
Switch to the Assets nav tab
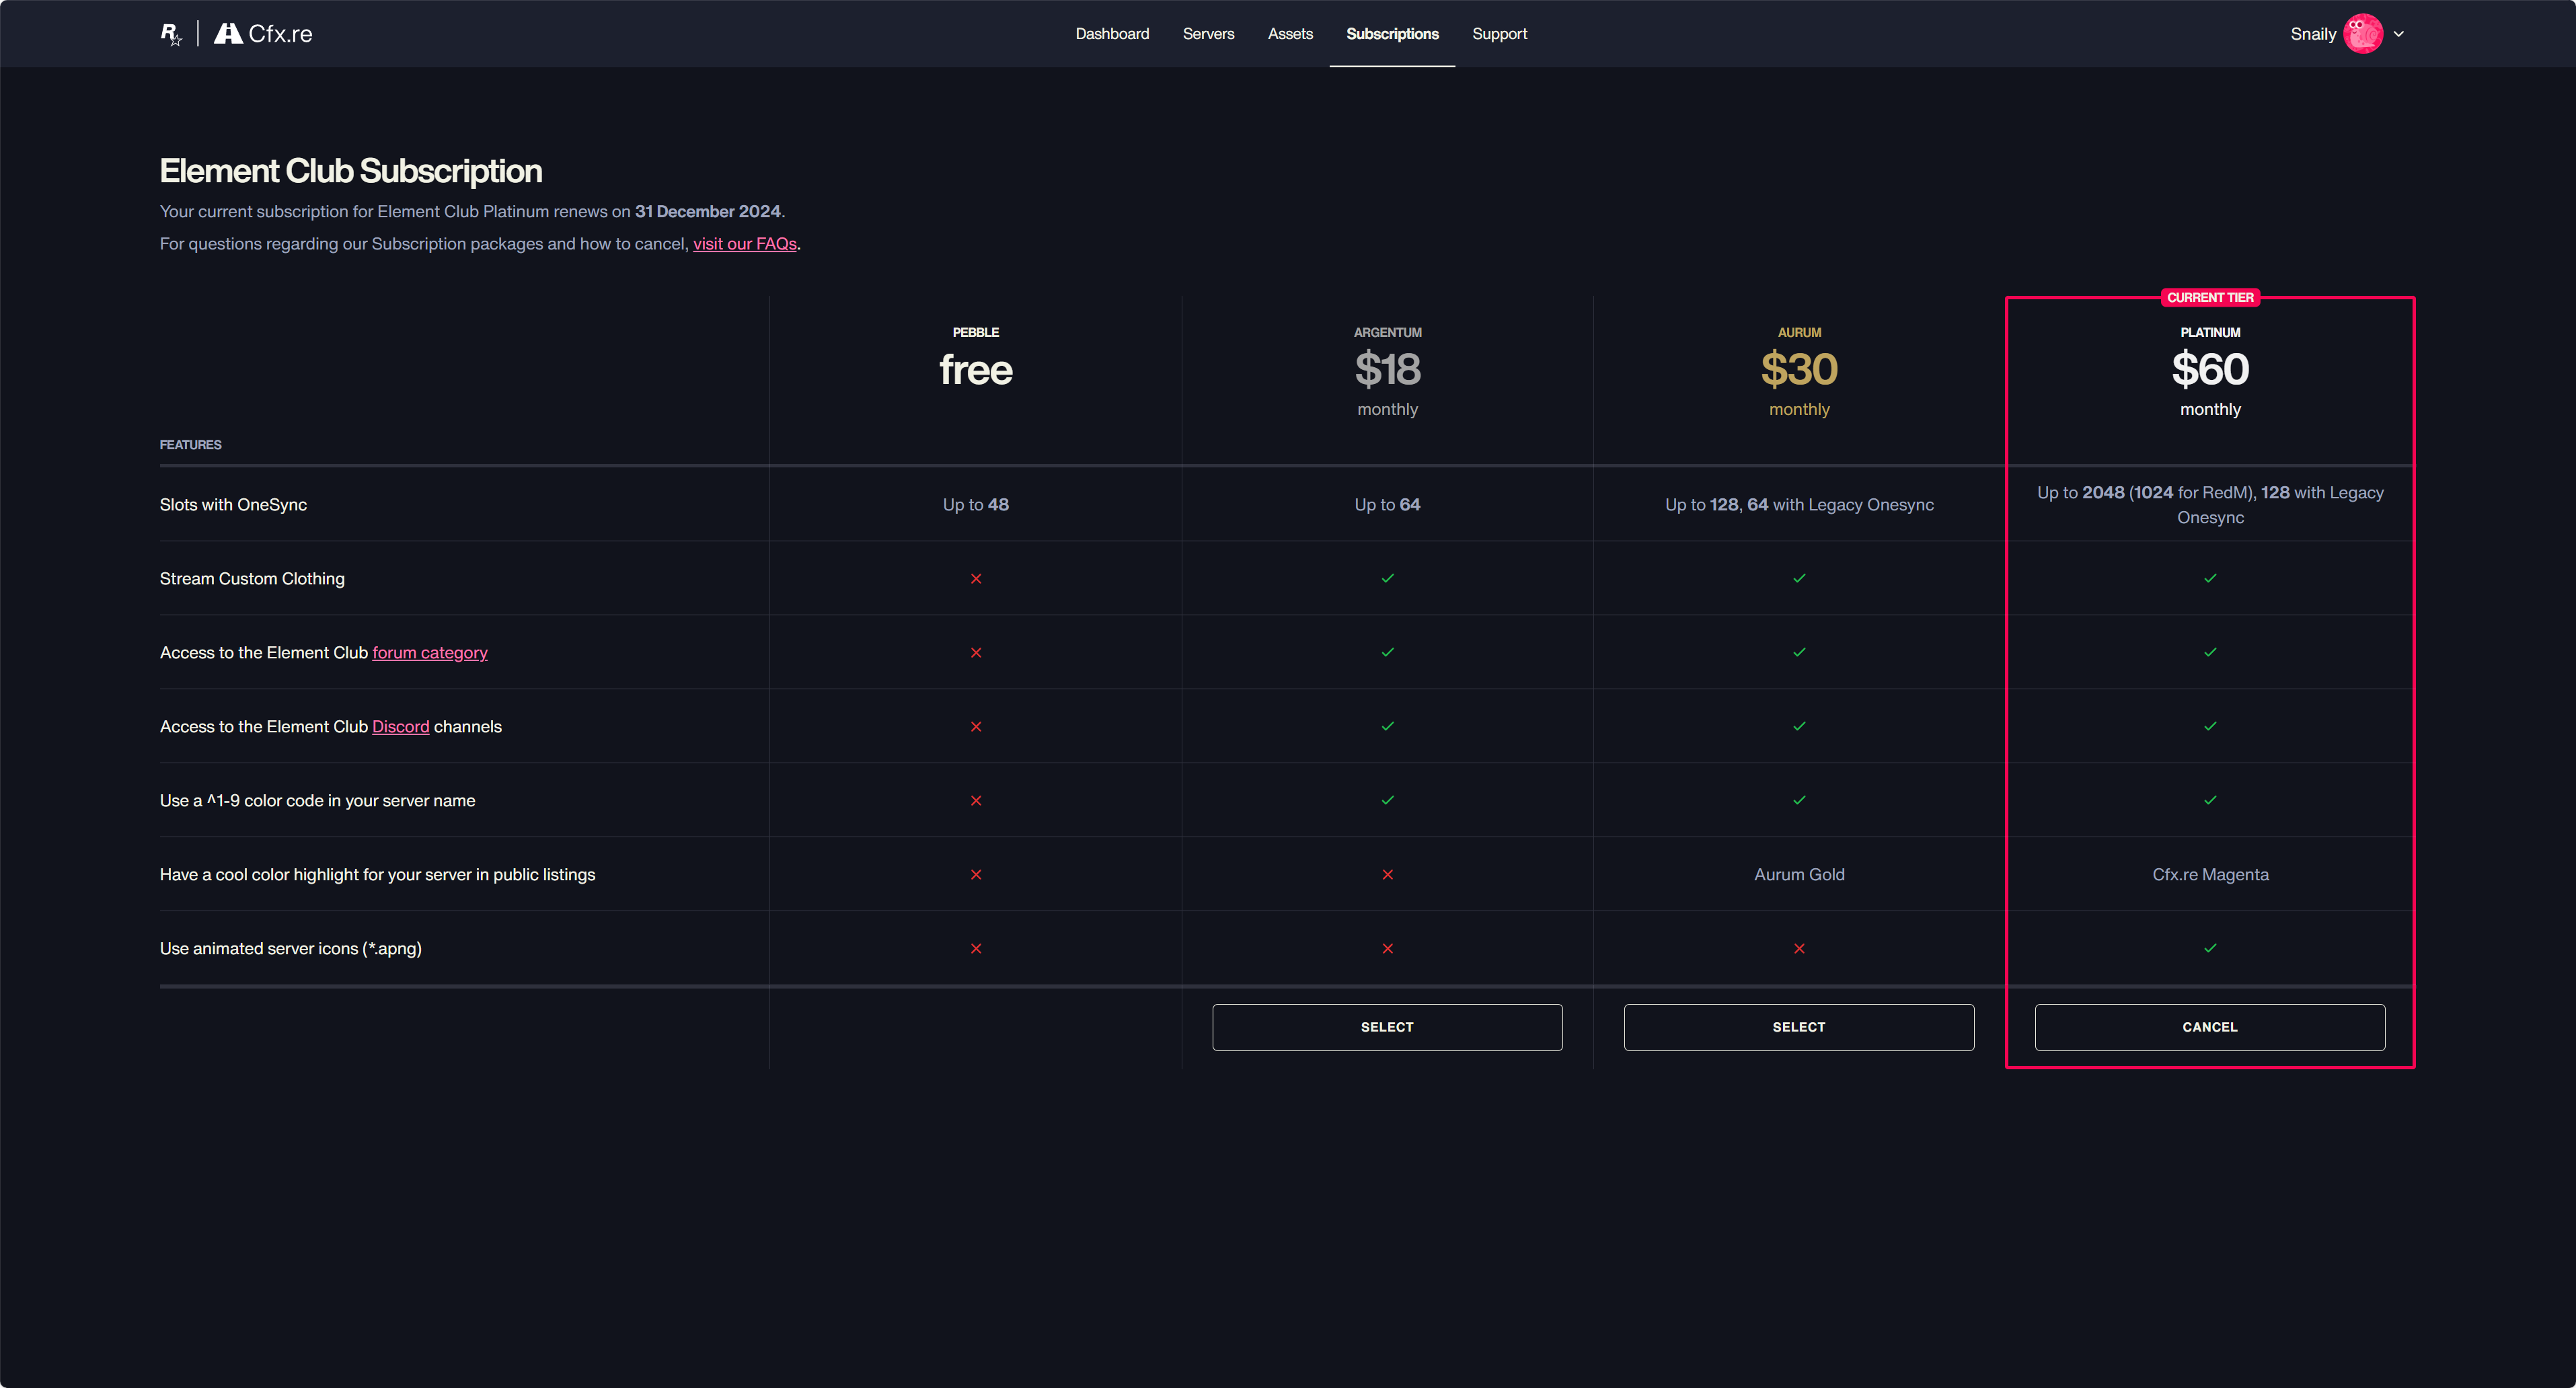[1290, 34]
